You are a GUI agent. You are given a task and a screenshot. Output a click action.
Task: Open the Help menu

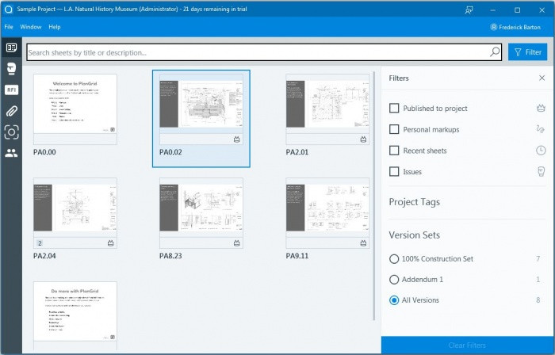55,27
